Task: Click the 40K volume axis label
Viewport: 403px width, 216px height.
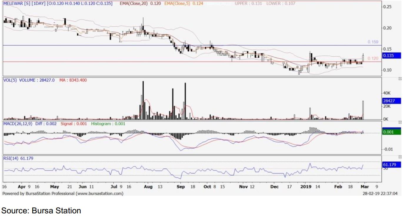Action: [x=387, y=93]
